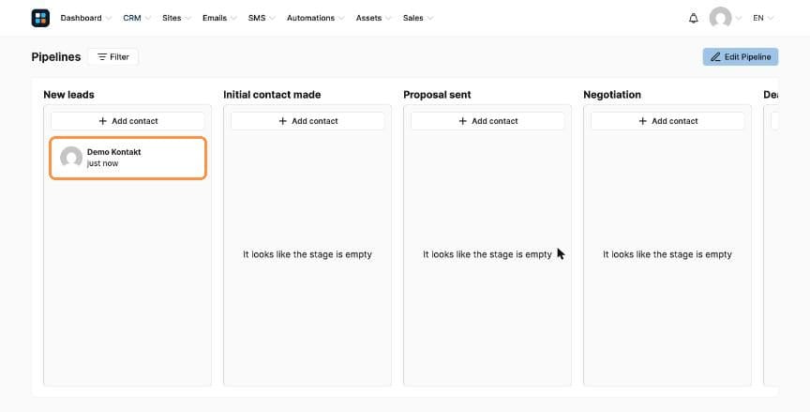Open the Demo Kontakt card
The image size is (810, 412).
pos(128,158)
